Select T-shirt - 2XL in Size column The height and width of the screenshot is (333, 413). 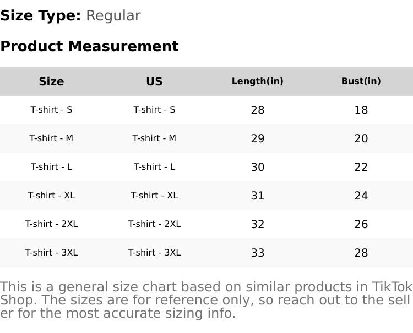(x=51, y=224)
